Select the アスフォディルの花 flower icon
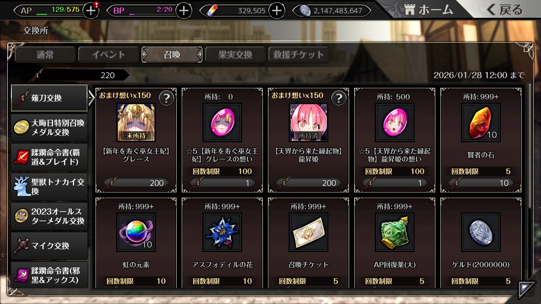This screenshot has width=541, height=304. point(222,232)
